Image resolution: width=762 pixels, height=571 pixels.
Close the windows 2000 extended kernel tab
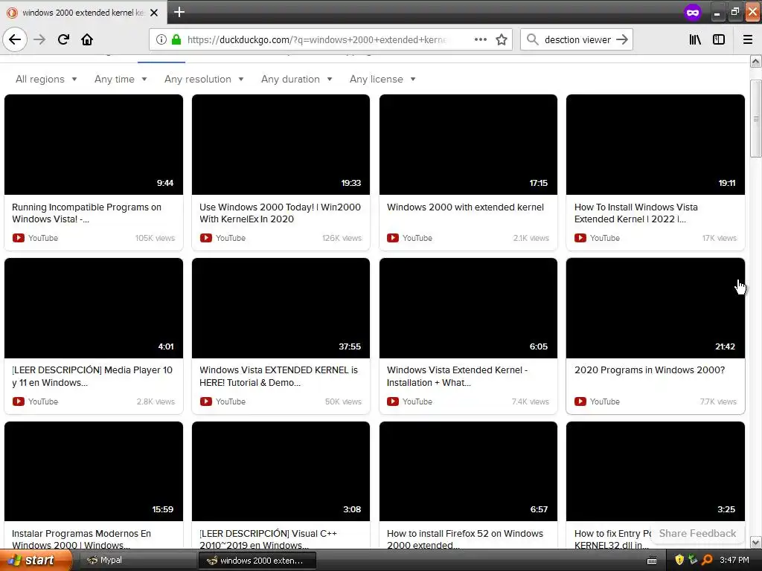pyautogui.click(x=154, y=13)
